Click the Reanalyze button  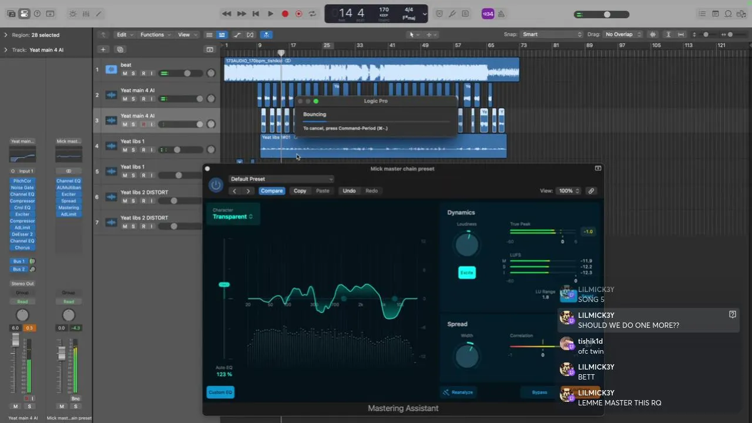(x=458, y=392)
